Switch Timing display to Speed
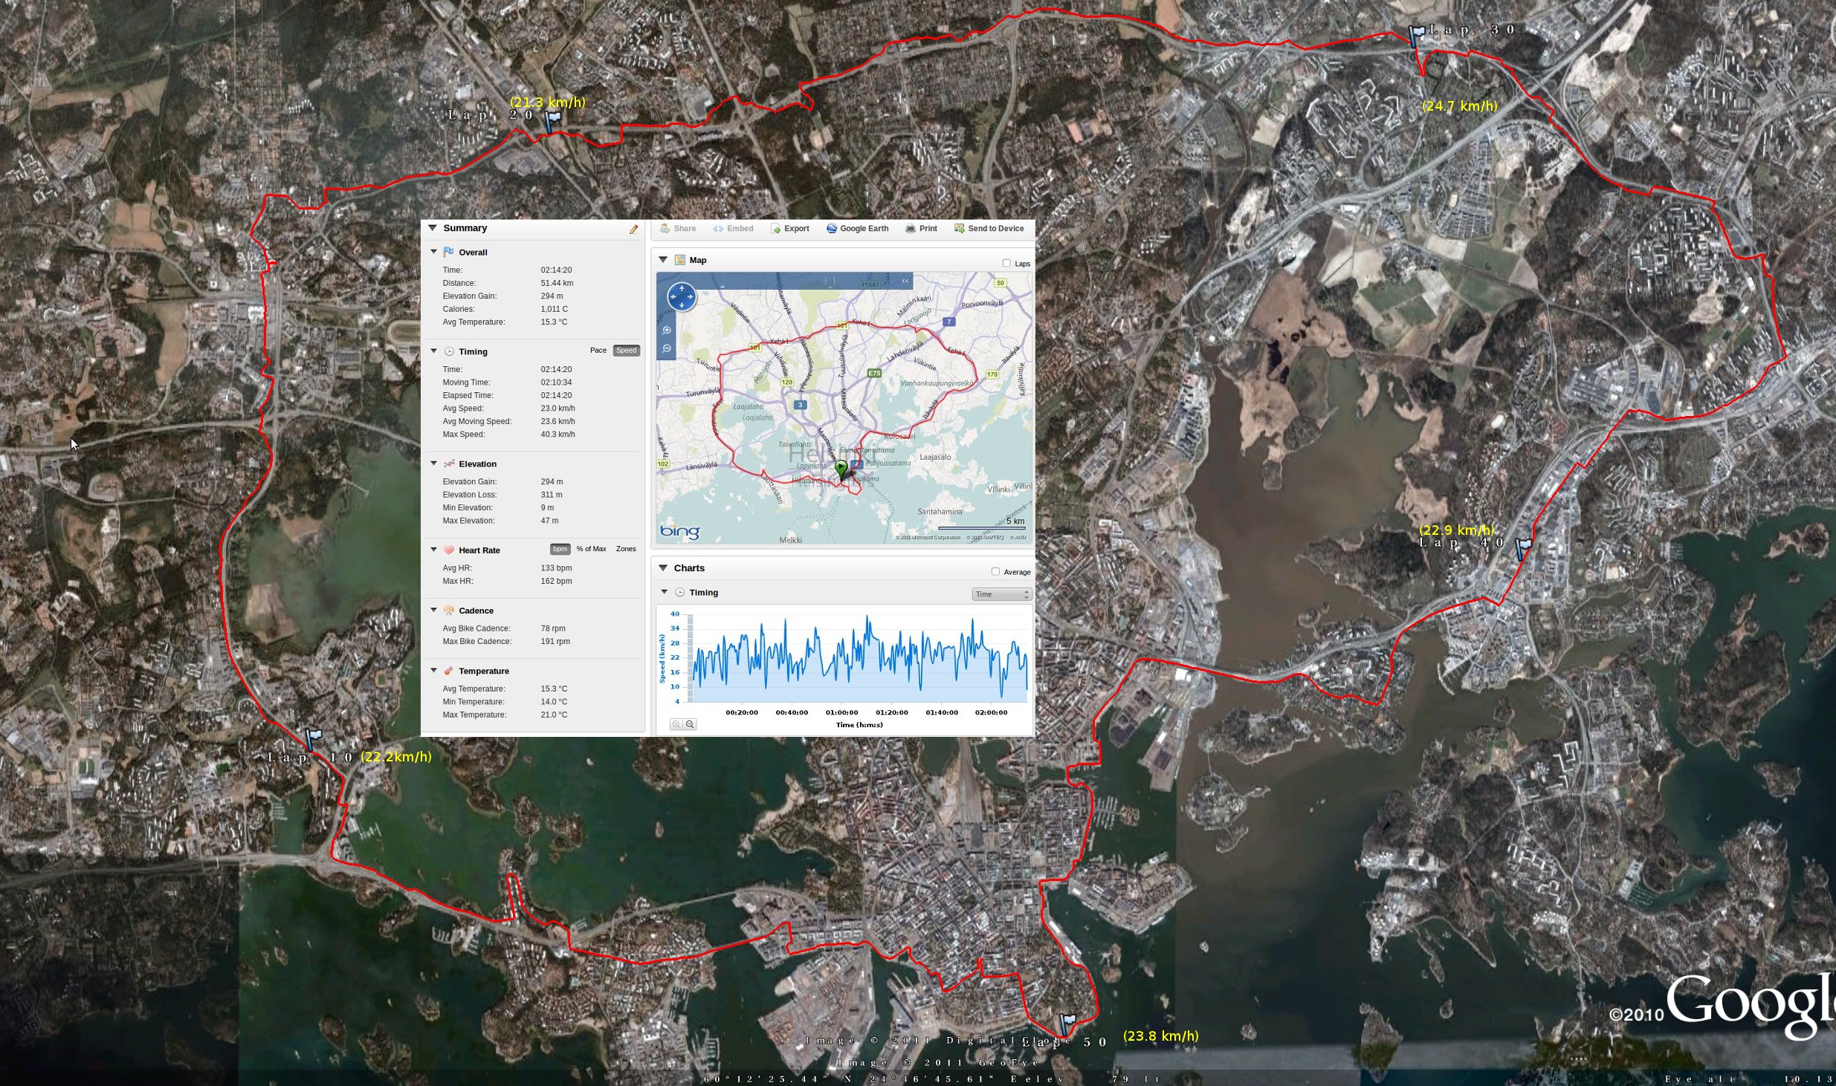This screenshot has height=1086, width=1836. [627, 351]
